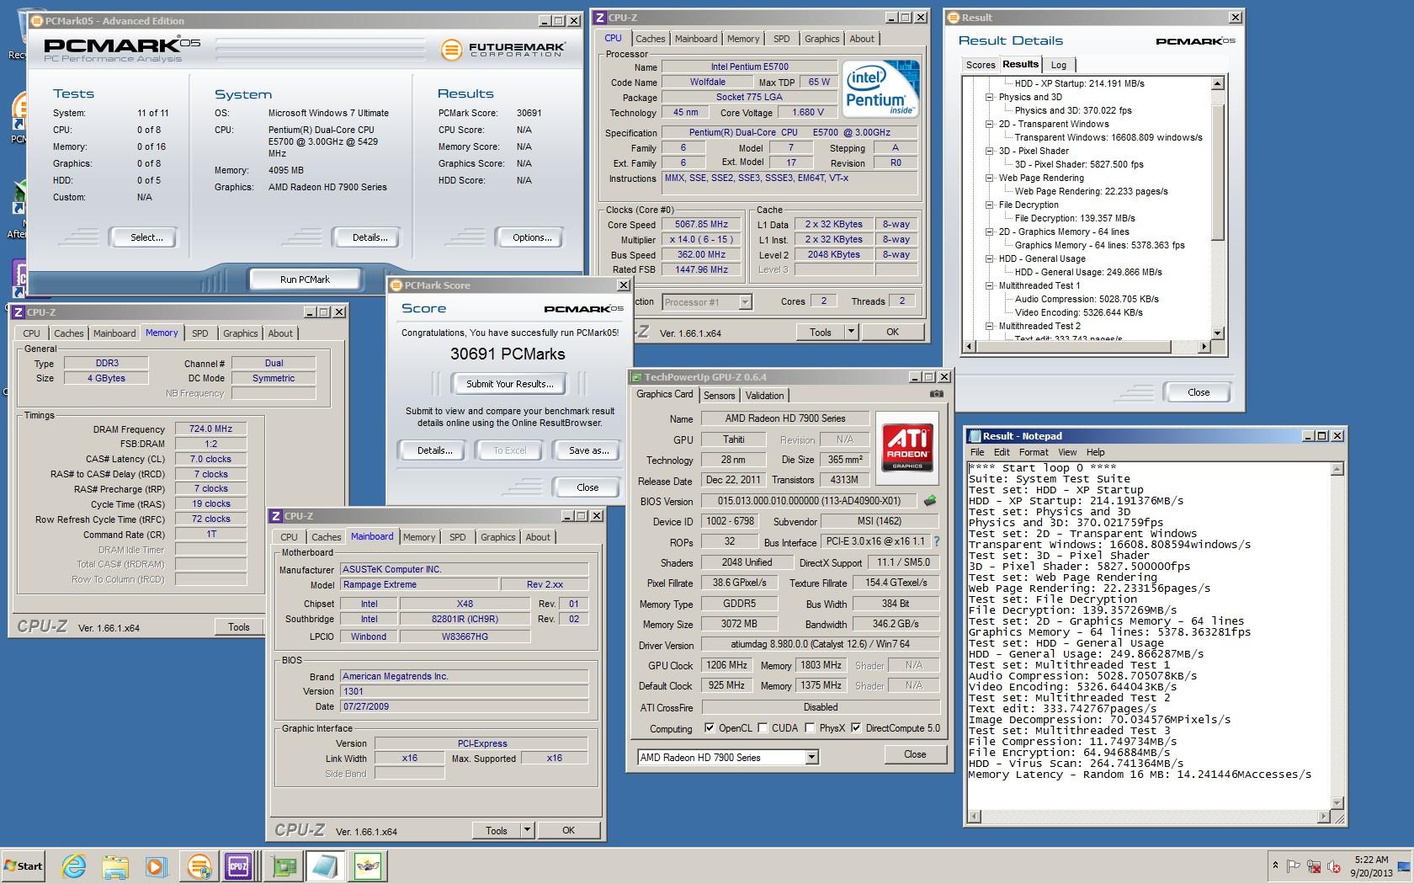The height and width of the screenshot is (884, 1414).
Task: Click the 30691 PCMarks score text
Action: click(x=508, y=354)
